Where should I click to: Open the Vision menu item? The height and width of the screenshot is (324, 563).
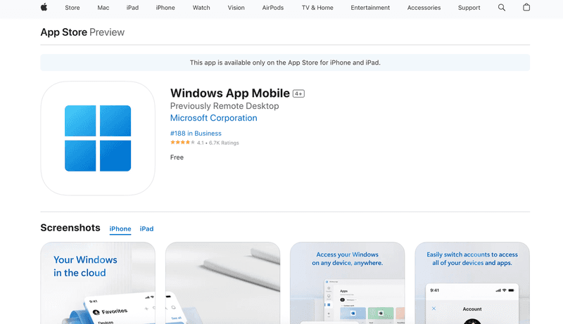point(236,8)
